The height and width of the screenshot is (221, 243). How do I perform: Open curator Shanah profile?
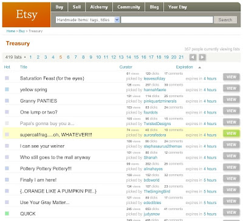coord(151,158)
